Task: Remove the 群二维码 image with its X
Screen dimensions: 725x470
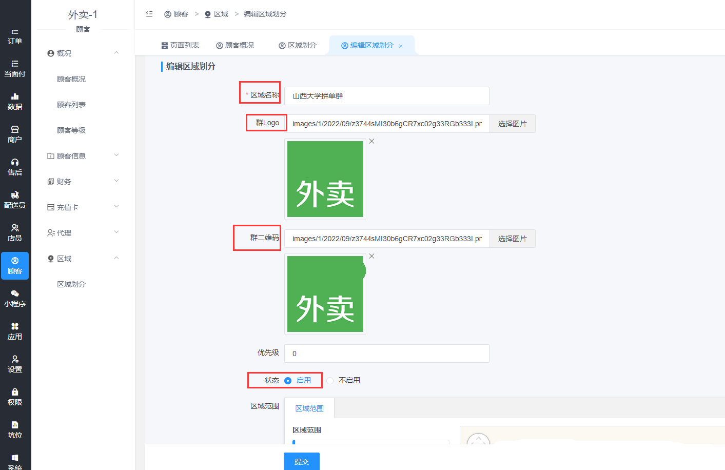Action: [x=371, y=256]
